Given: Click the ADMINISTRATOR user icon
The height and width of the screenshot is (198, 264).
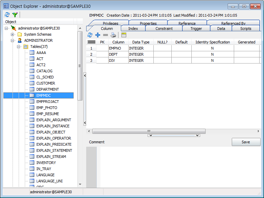Looking at the screenshot, I should (x=20, y=40).
